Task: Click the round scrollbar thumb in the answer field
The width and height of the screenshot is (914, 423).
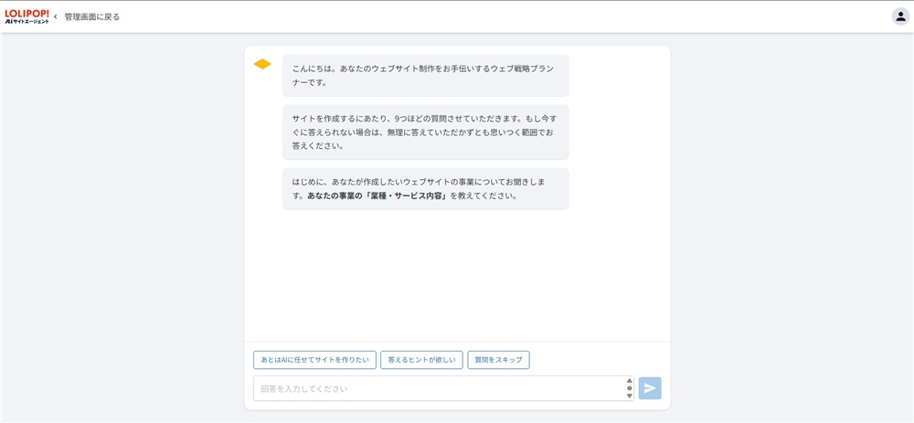Action: coord(629,388)
